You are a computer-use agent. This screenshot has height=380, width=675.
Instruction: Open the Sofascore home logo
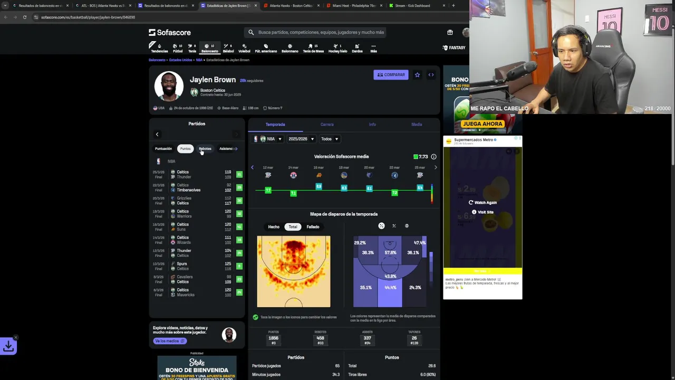[170, 32]
